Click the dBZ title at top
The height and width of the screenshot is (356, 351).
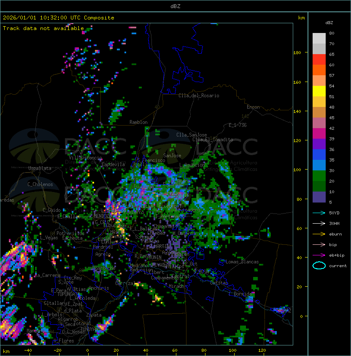[x=175, y=6]
